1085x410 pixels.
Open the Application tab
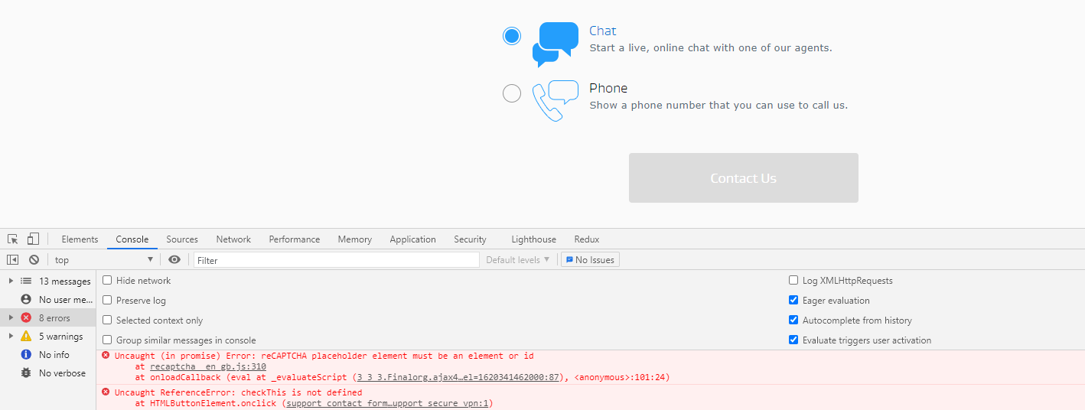point(412,239)
